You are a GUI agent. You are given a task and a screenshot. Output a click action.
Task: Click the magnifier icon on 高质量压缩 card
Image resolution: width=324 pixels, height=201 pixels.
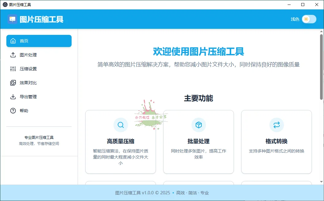click(x=120, y=125)
